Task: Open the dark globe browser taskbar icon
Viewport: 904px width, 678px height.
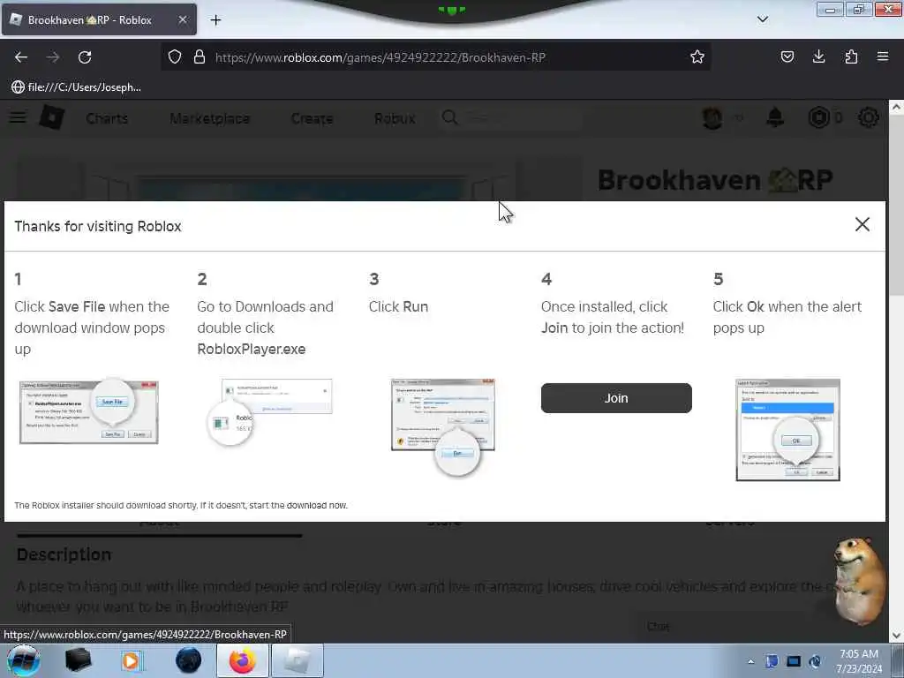Action: 189,660
